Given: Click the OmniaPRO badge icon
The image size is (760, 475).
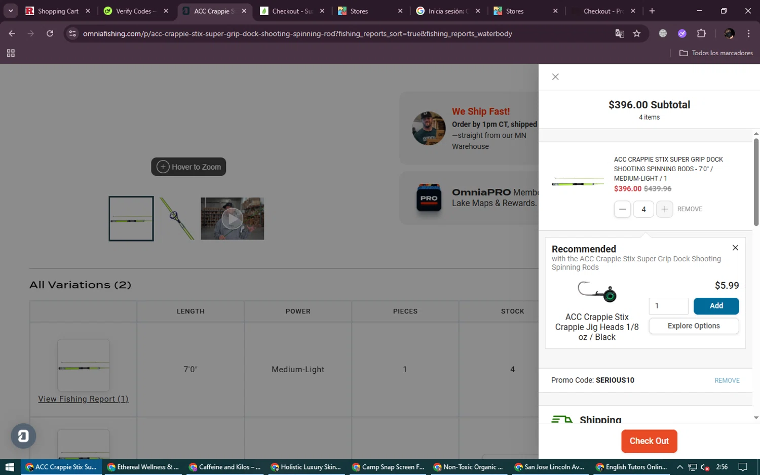Looking at the screenshot, I should (x=429, y=197).
